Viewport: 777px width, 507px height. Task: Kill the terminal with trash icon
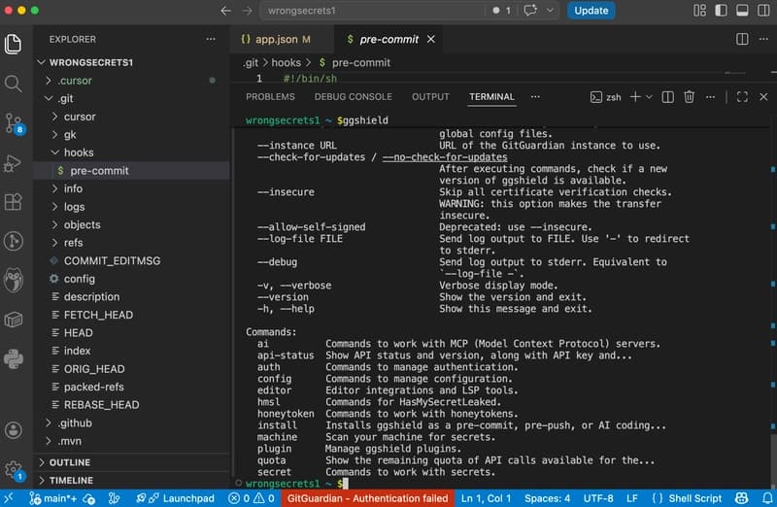pyautogui.click(x=689, y=97)
